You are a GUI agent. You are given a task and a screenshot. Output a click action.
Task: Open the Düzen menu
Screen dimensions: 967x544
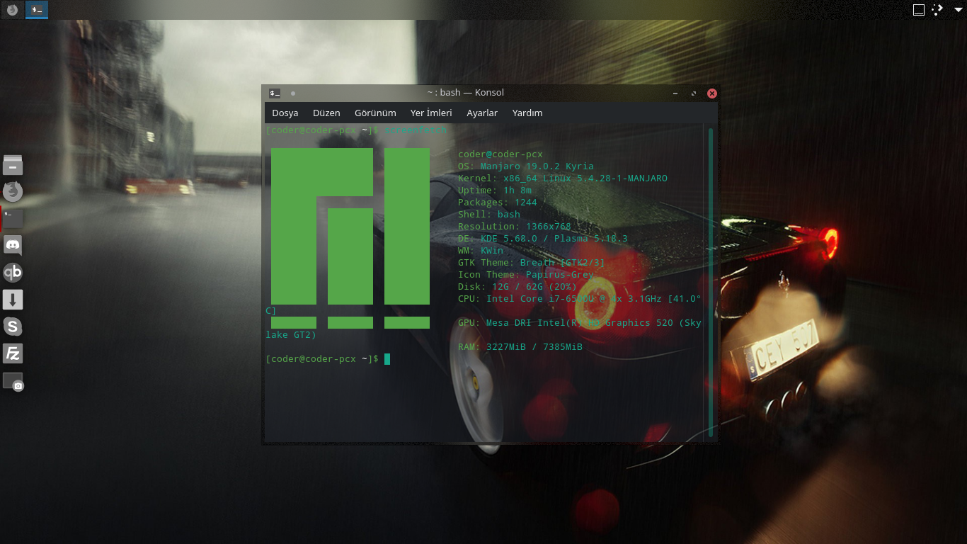[x=326, y=113]
